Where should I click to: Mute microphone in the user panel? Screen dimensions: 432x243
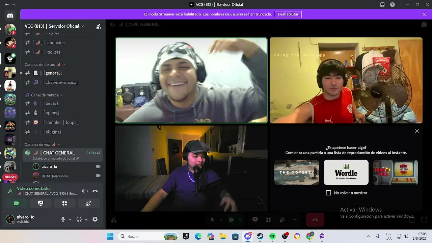pos(63,219)
